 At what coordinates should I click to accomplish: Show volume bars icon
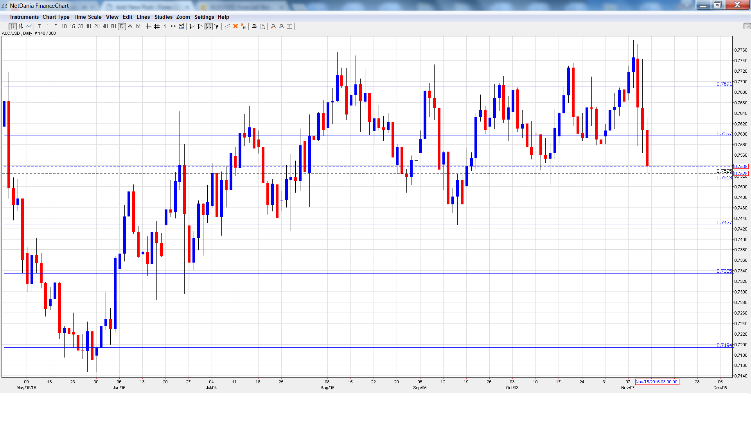(x=181, y=27)
